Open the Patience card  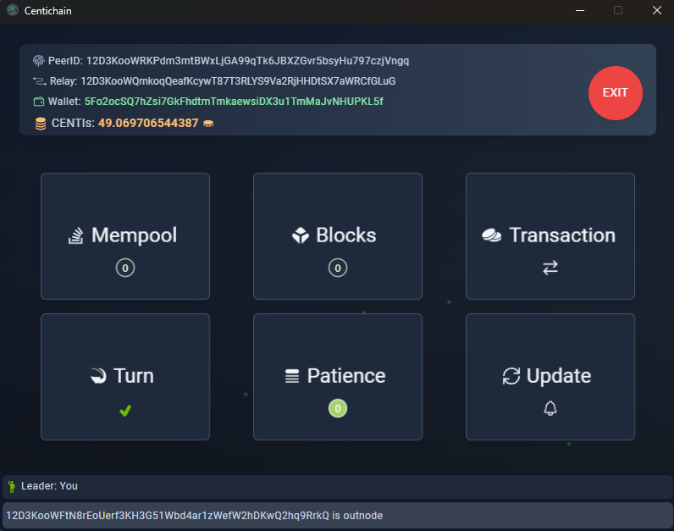[x=338, y=377]
